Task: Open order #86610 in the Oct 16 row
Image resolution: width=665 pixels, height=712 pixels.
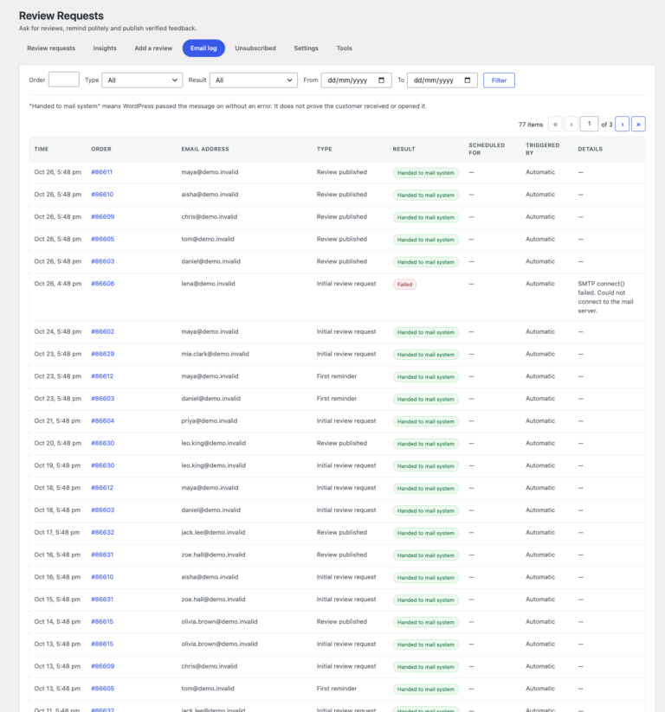Action: 102,577
